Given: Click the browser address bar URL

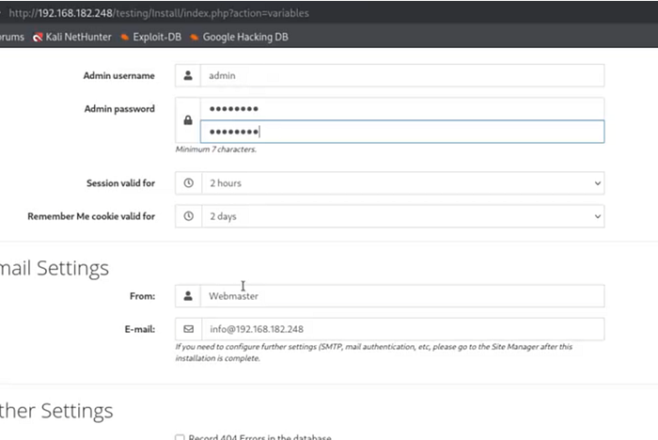Looking at the screenshot, I should pos(159,13).
